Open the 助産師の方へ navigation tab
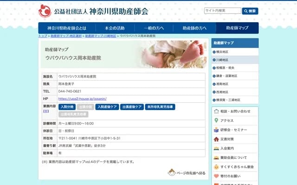 tap(194, 28)
